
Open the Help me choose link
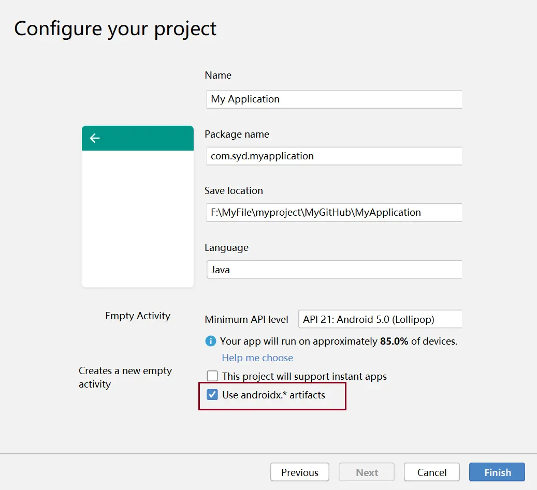257,358
